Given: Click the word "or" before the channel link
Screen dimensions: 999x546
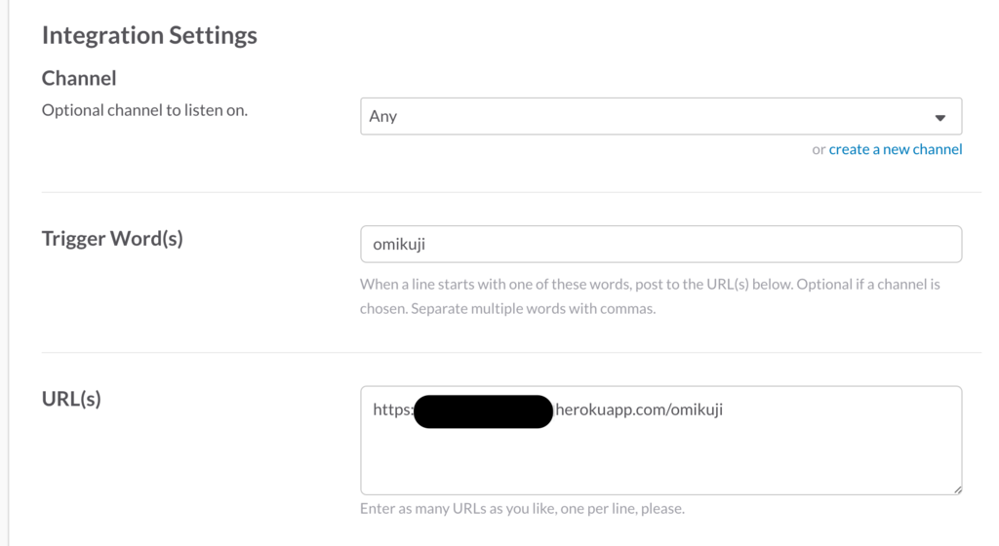Looking at the screenshot, I should 819,149.
